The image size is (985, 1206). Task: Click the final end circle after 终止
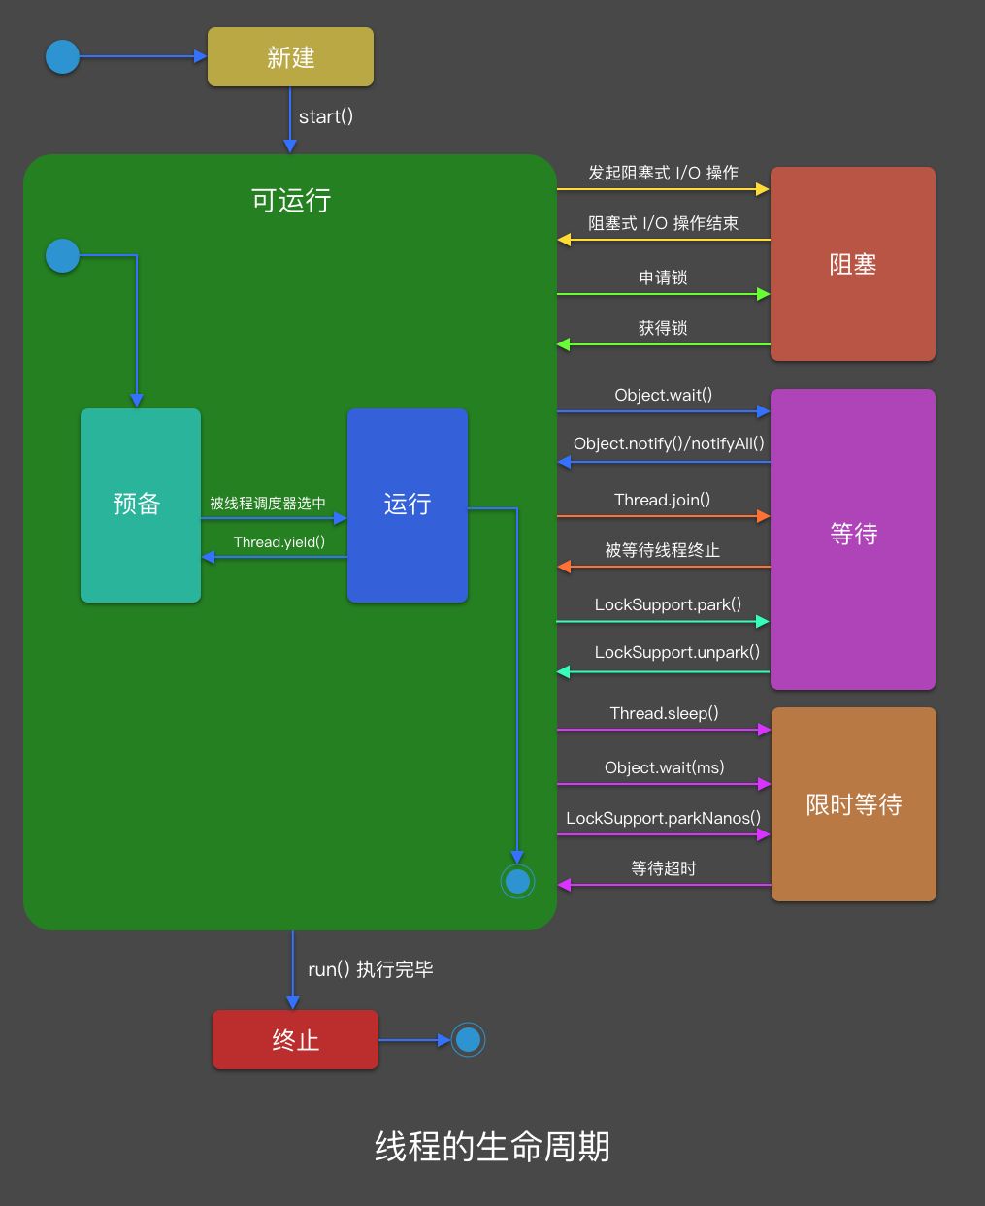pyautogui.click(x=467, y=1039)
